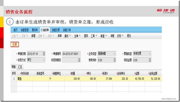
Task: Expand the 业务类型 dropdown
Action: [x=114, y=54]
